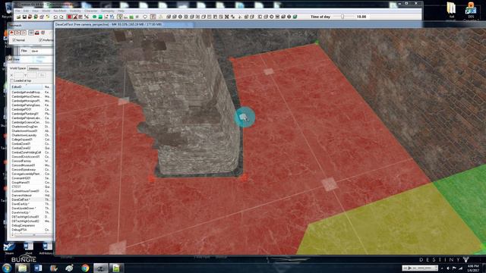The height and width of the screenshot is (273, 486).
Task: Select the DaveUpsideDown cell
Action: (x=23, y=209)
